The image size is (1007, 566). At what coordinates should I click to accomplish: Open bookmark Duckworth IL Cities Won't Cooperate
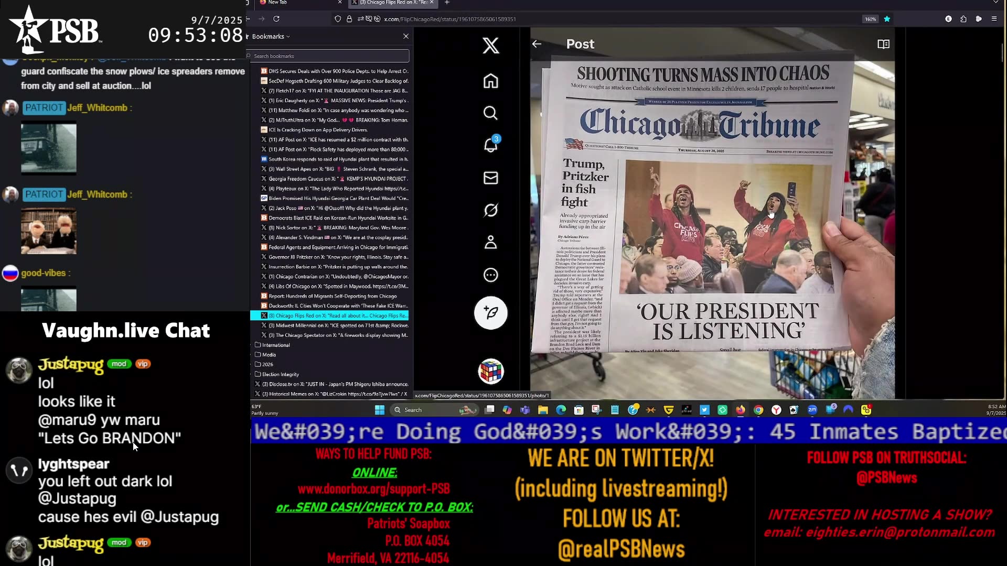pyautogui.click(x=335, y=306)
